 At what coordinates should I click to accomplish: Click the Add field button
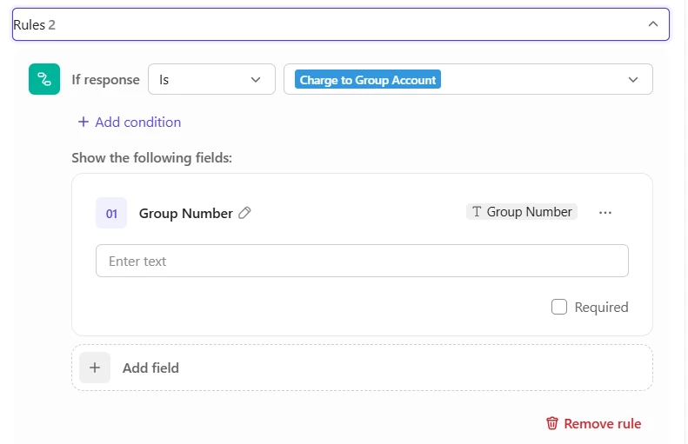(362, 368)
